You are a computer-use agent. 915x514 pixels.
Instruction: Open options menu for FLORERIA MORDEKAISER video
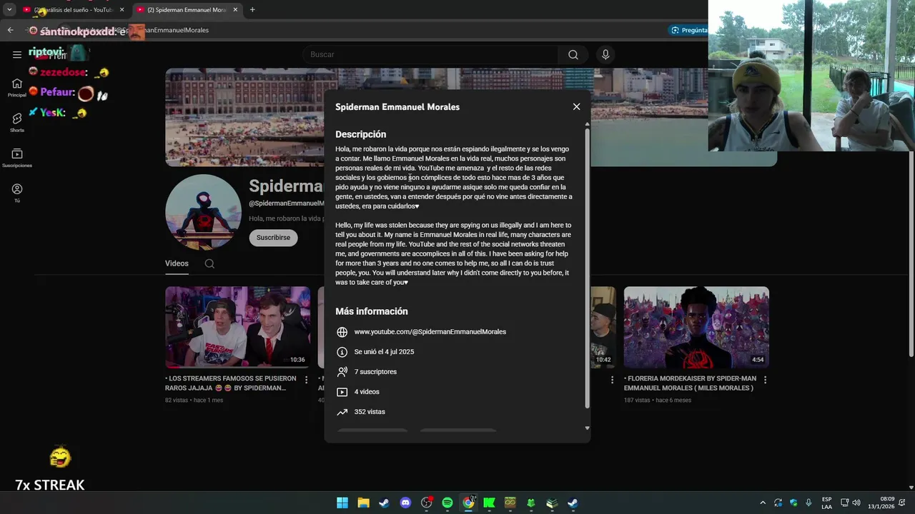tap(765, 380)
